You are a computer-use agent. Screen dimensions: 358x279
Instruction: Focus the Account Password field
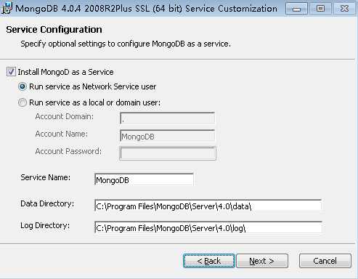tap(168, 153)
